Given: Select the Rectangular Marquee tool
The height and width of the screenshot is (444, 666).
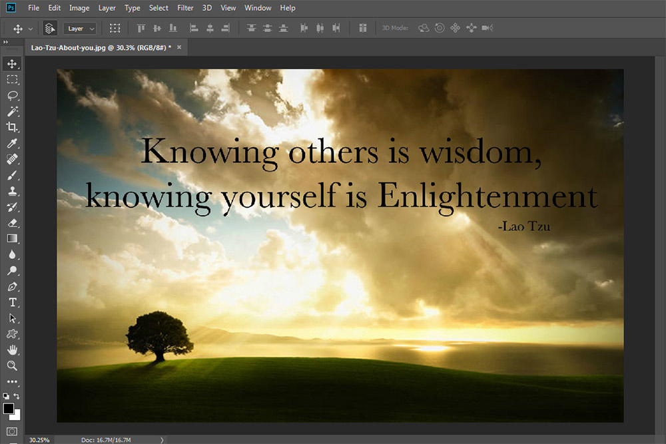Looking at the screenshot, I should click(12, 79).
